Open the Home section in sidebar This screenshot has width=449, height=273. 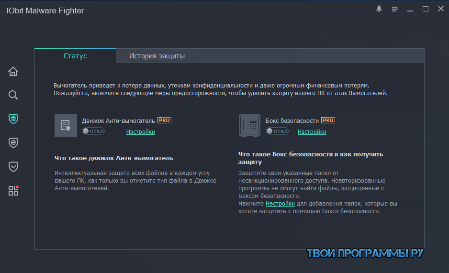tap(13, 71)
